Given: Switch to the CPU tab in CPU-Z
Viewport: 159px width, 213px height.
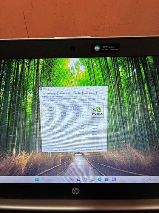Looking at the screenshot, I should (43, 94).
